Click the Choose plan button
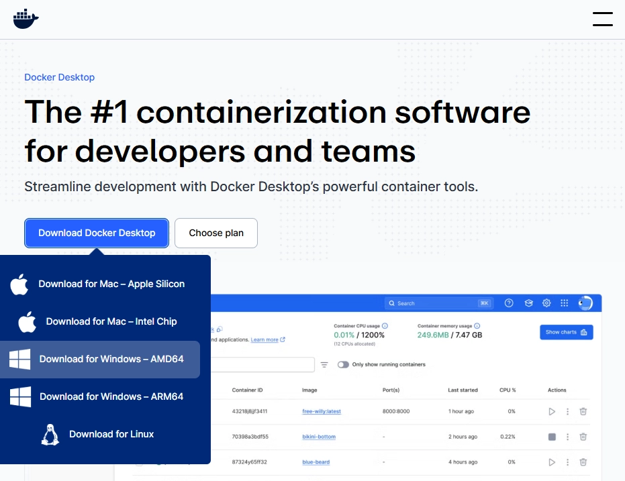 (x=216, y=233)
